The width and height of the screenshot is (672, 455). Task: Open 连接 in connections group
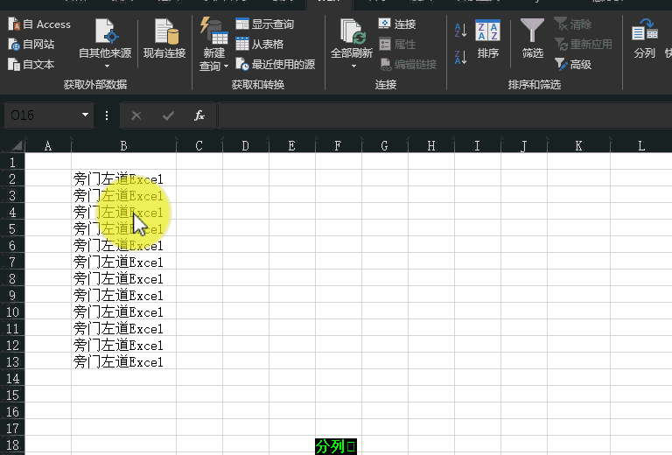(397, 24)
